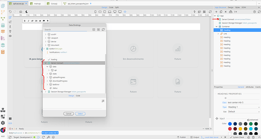Toggle the Advanced switch in Text section
Viewport: 261px width, 139px height.
coord(249,120)
